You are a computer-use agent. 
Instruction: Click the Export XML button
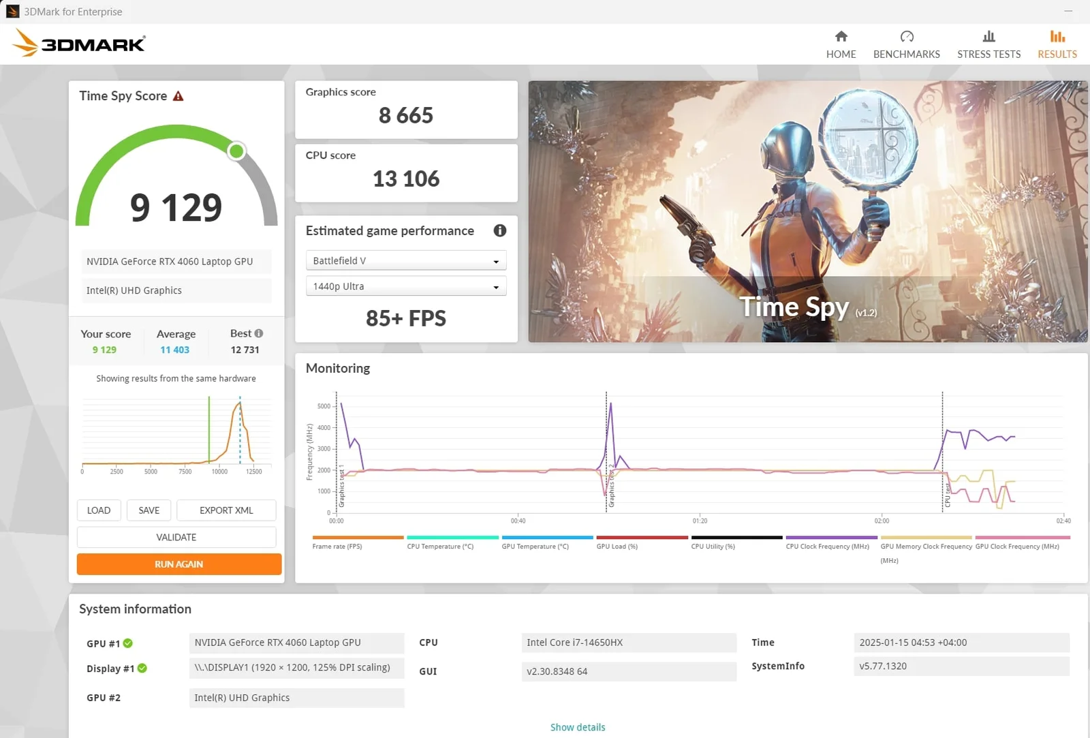226,510
